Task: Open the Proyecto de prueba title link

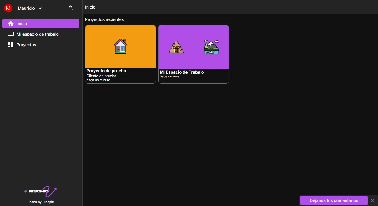Action: (106, 71)
